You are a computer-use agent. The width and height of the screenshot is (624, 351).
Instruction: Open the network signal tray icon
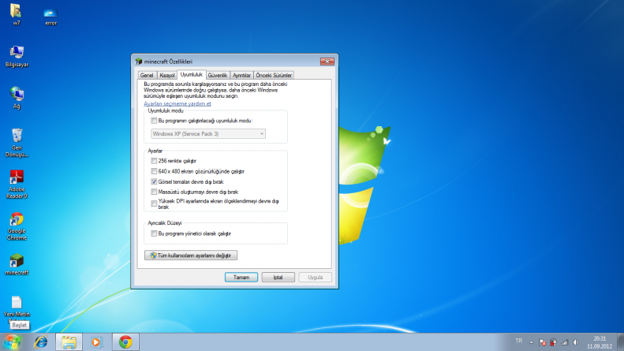[564, 342]
